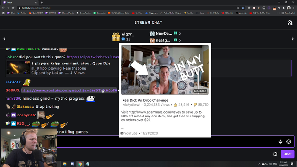
Task: Click the badge icon beside Zorny666
Action: click(x=13, y=115)
